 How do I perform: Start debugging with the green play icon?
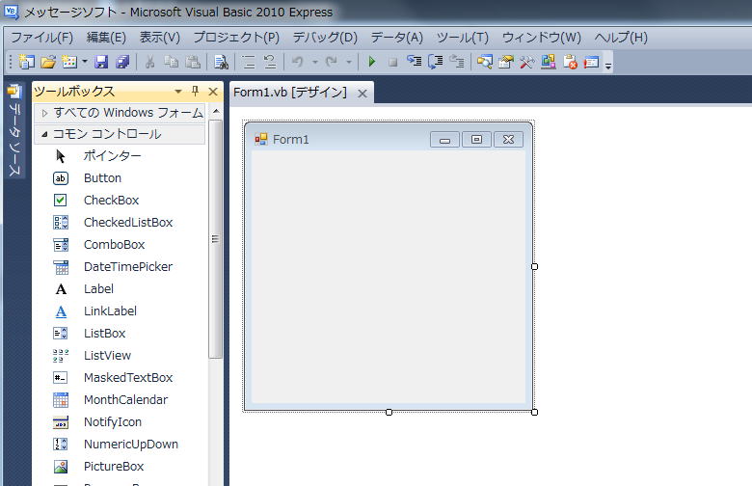[372, 62]
